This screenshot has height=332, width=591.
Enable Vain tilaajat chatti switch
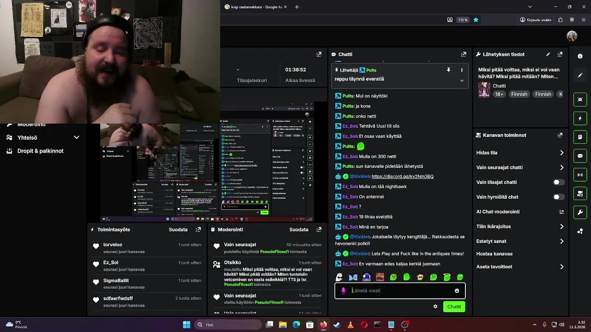pos(558,182)
